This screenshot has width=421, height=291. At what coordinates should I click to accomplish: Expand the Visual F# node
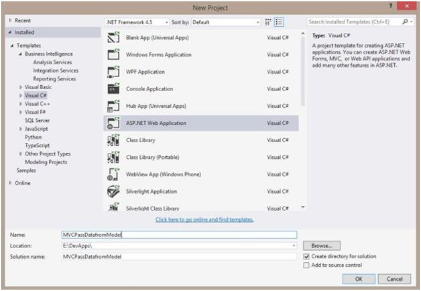coord(20,112)
